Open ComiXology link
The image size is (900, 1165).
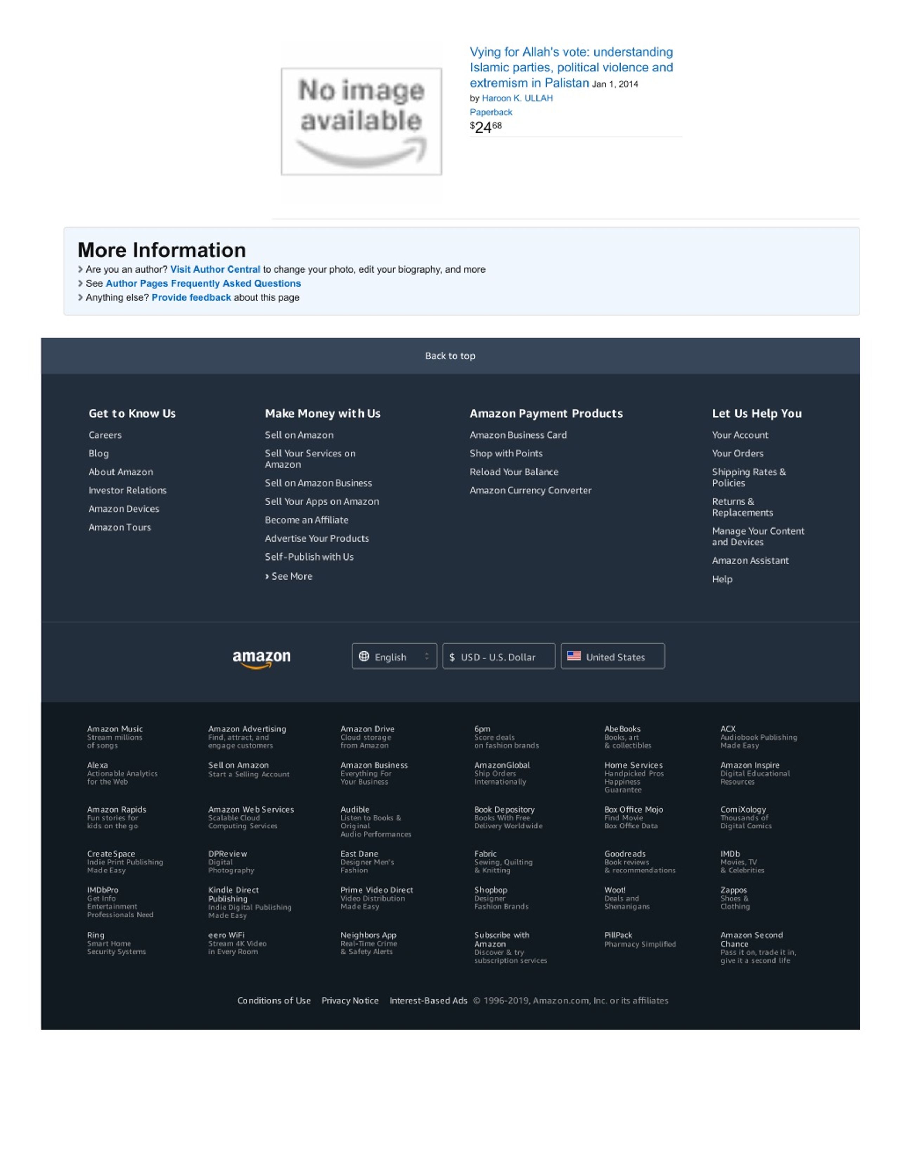pyautogui.click(x=746, y=817)
